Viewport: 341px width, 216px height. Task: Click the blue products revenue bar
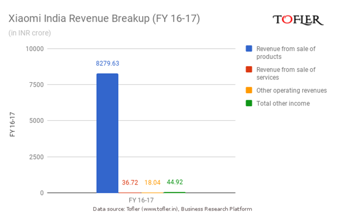[108, 133]
